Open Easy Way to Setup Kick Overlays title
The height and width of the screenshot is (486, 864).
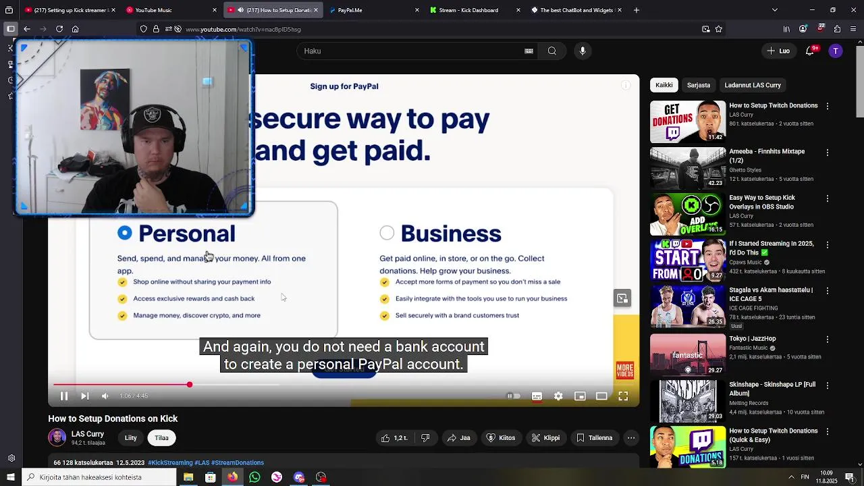762,202
